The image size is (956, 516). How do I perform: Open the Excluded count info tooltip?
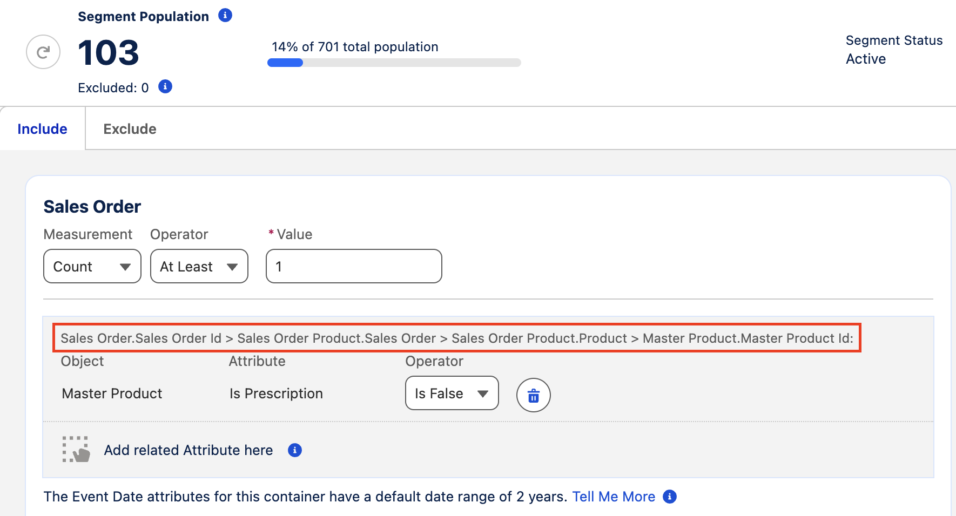coord(165,86)
